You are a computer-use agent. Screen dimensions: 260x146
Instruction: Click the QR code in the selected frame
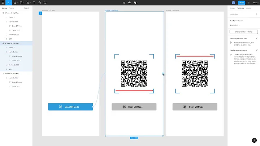pyautogui.click(x=134, y=73)
